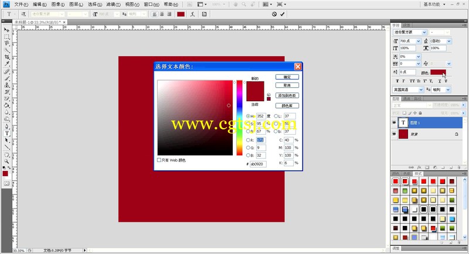
Task: Select the Move tool
Action: [x=6, y=30]
